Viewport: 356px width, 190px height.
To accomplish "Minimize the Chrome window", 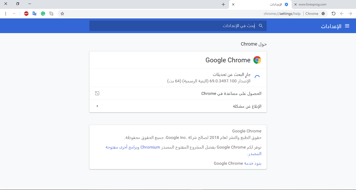I will pyautogui.click(x=30, y=4).
